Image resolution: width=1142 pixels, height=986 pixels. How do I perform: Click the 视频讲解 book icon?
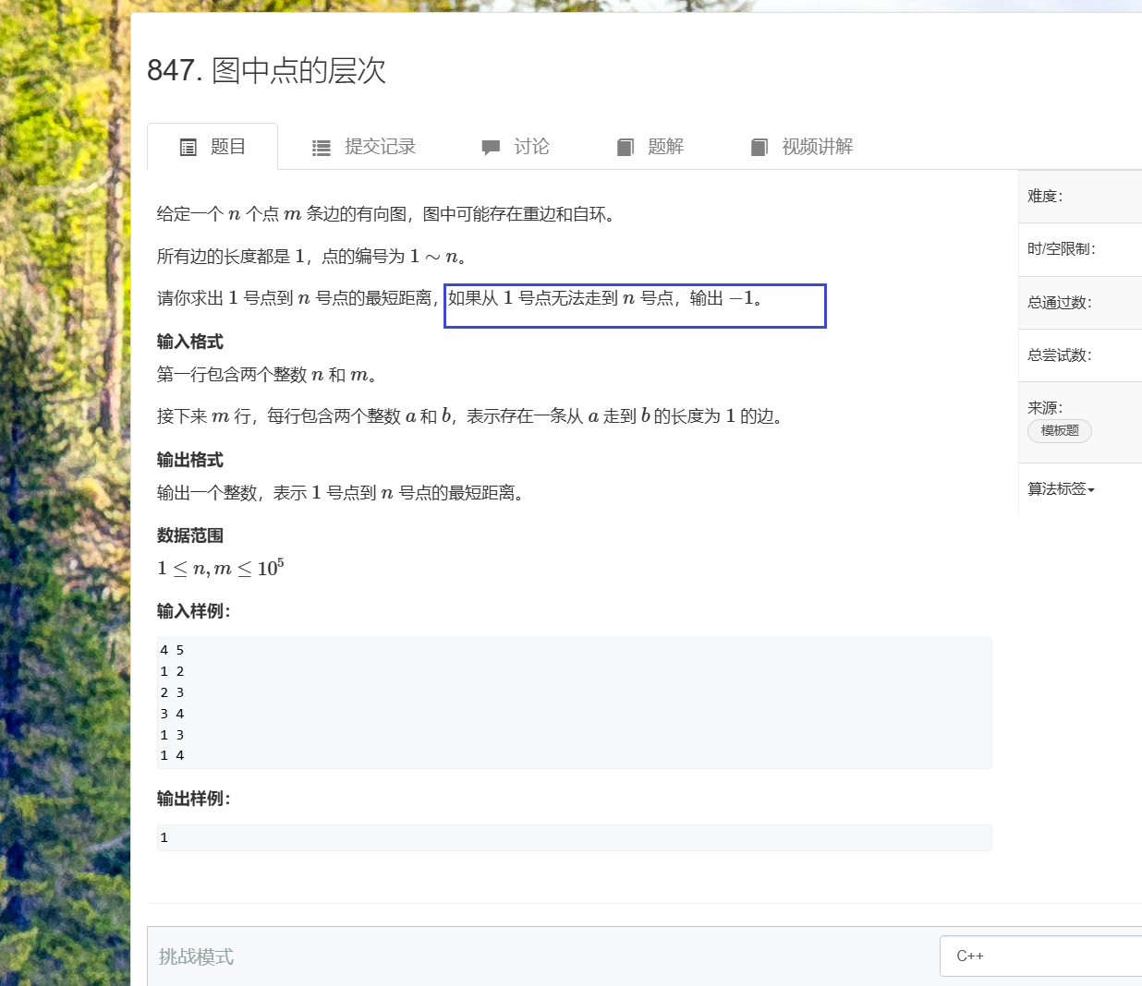[759, 148]
